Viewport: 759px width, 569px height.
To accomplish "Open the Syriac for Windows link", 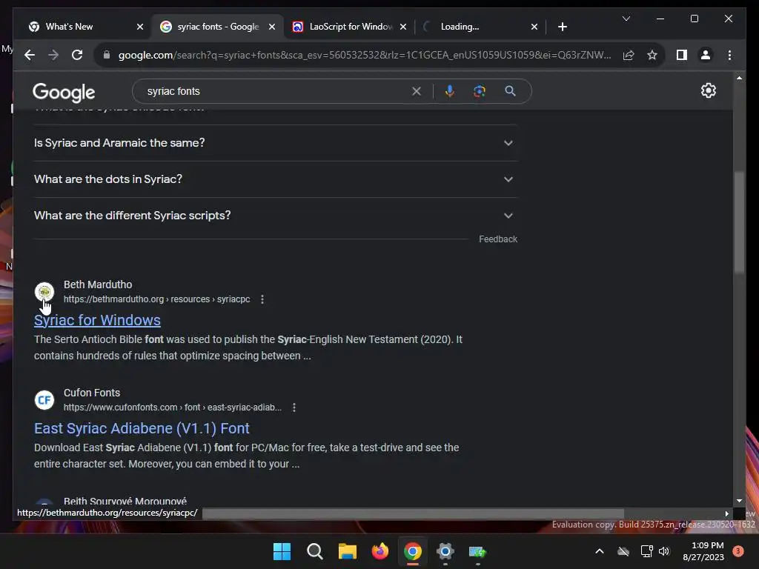I will tap(97, 320).
